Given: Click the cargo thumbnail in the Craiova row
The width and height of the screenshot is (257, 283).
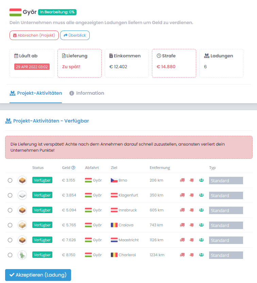Looking at the screenshot, I should click(22, 225).
